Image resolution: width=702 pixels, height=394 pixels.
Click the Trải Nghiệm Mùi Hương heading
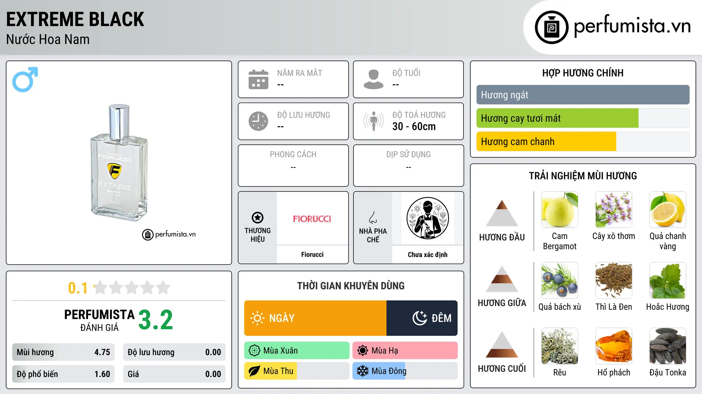coord(583,176)
